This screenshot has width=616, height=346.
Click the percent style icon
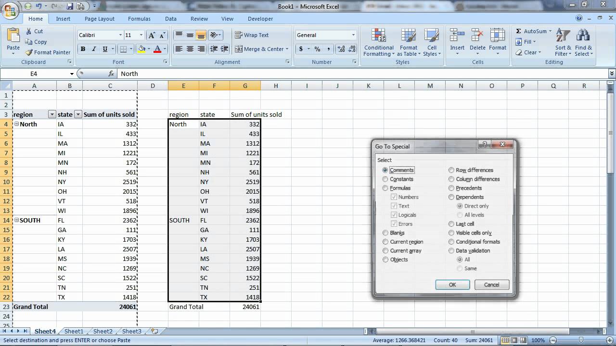pos(317,49)
